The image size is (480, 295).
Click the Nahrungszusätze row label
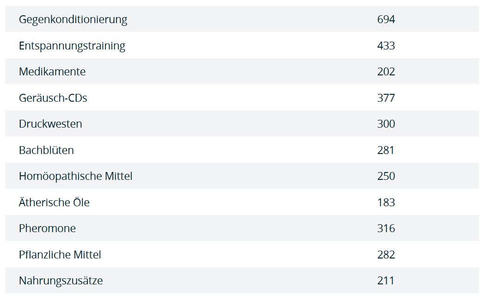(61, 281)
